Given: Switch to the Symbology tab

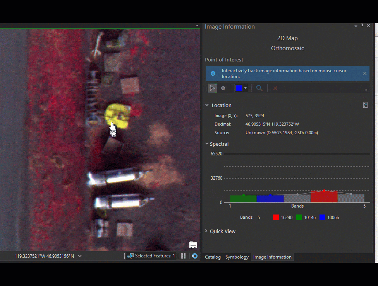Looking at the screenshot, I should pyautogui.click(x=237, y=257).
